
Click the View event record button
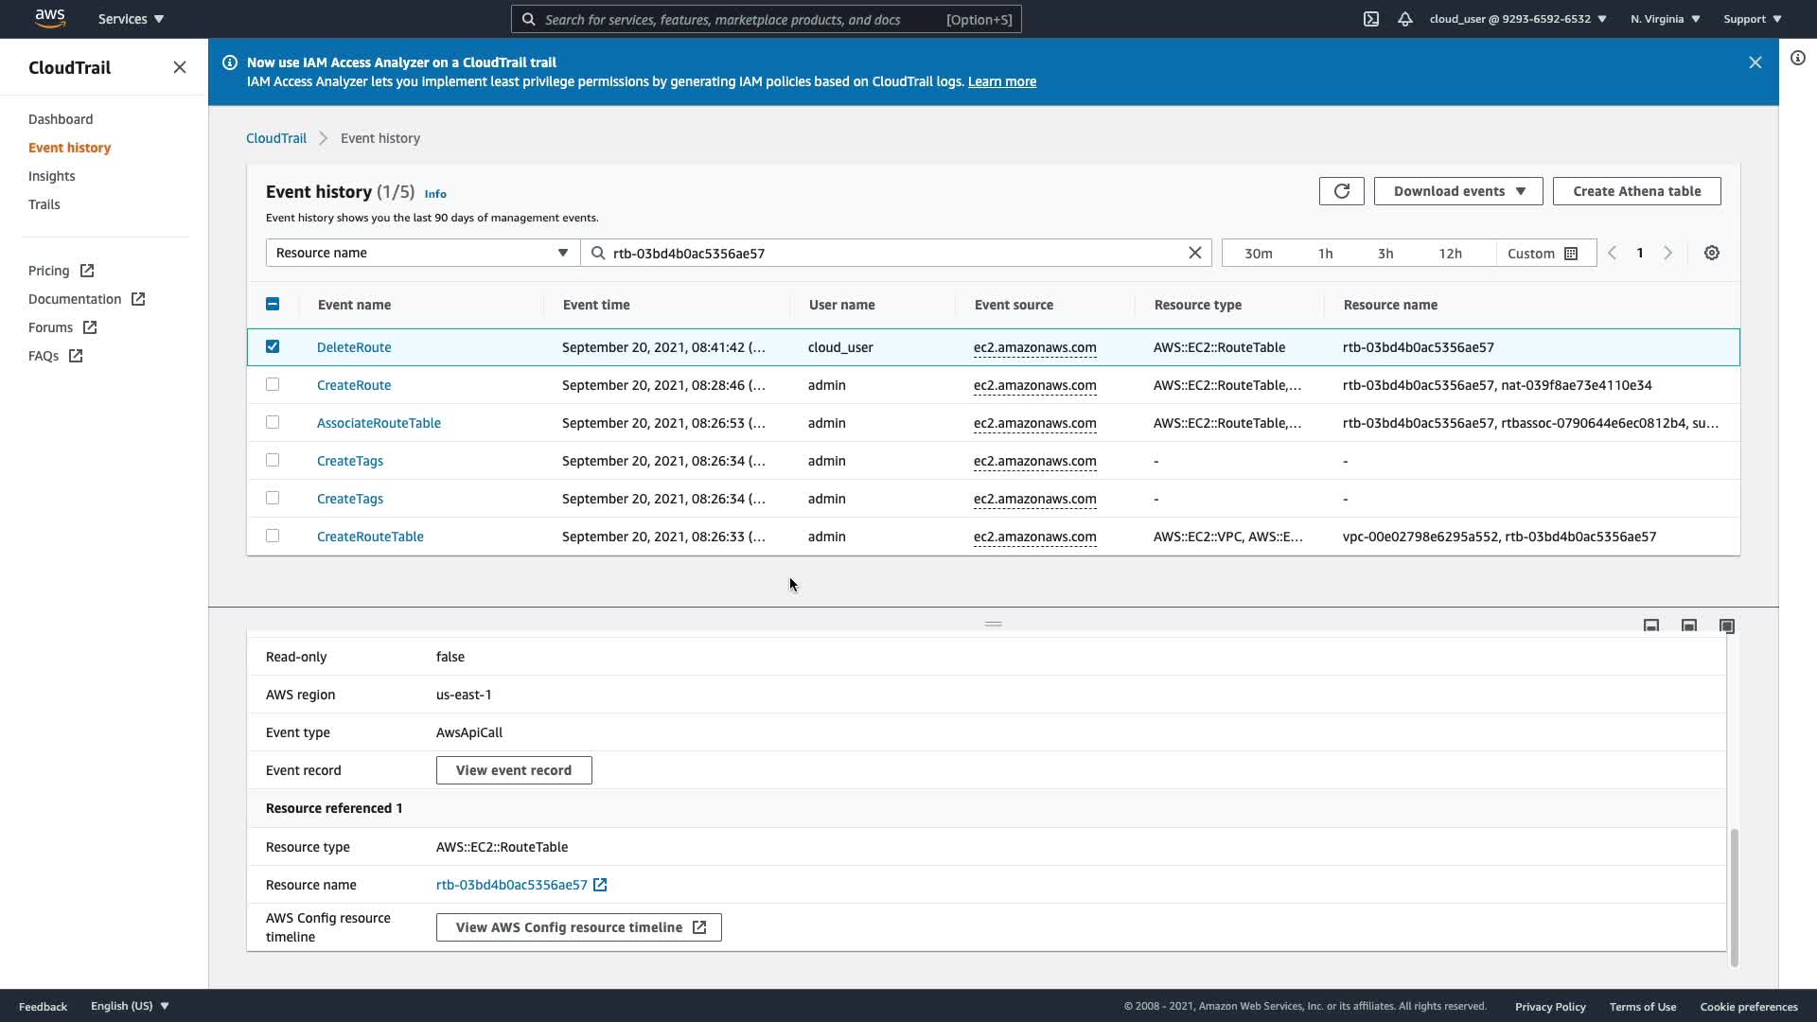(513, 770)
